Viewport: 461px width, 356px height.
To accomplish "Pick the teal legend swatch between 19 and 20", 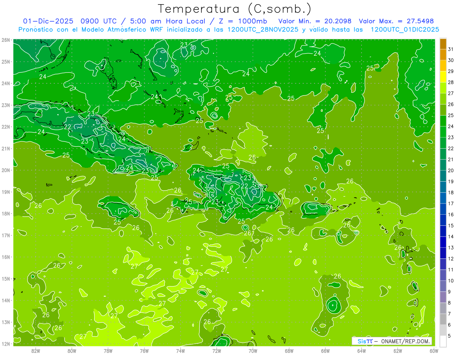I will [443, 176].
